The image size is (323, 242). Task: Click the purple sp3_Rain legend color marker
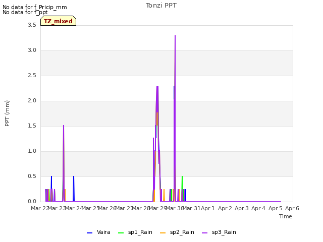(205, 233)
